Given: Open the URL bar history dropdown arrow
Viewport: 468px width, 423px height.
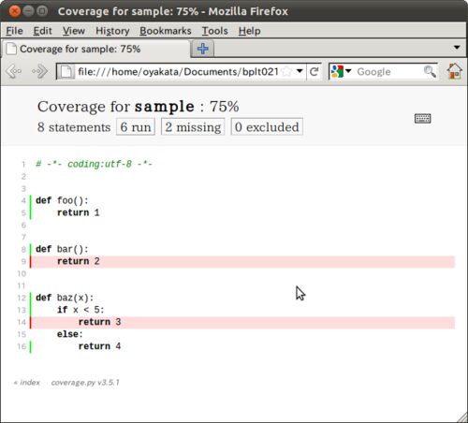Looking at the screenshot, I should coord(300,71).
